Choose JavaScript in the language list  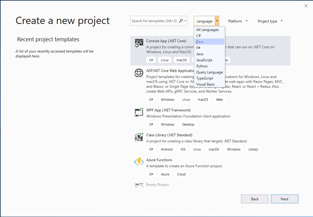(209, 60)
